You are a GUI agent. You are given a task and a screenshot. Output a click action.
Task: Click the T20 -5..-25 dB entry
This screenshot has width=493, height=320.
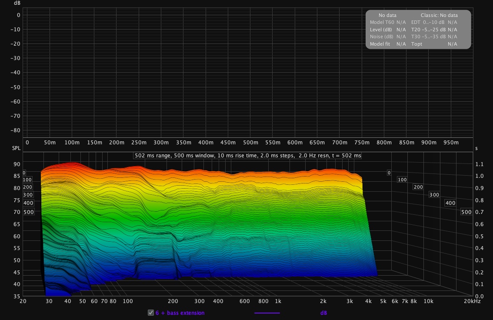428,30
